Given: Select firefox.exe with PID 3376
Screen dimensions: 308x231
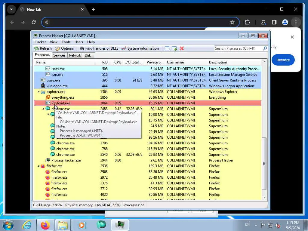Looking at the screenshot, I should point(148,183).
